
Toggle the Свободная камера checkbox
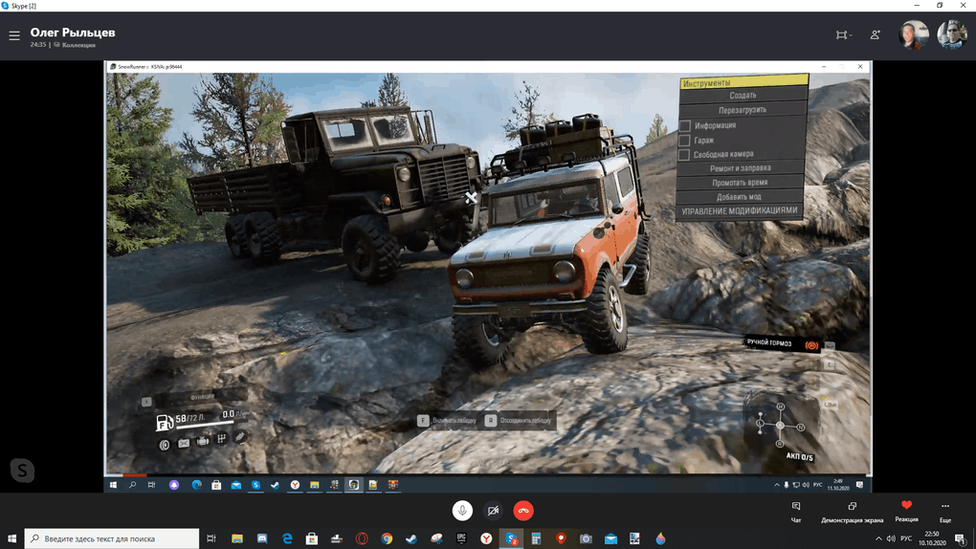pyautogui.click(x=685, y=154)
